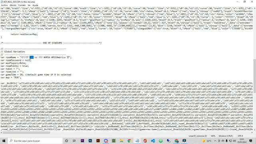Viewport: 256px width, 144px height.
Task: Click the taskbar search box
Action: point(35,141)
